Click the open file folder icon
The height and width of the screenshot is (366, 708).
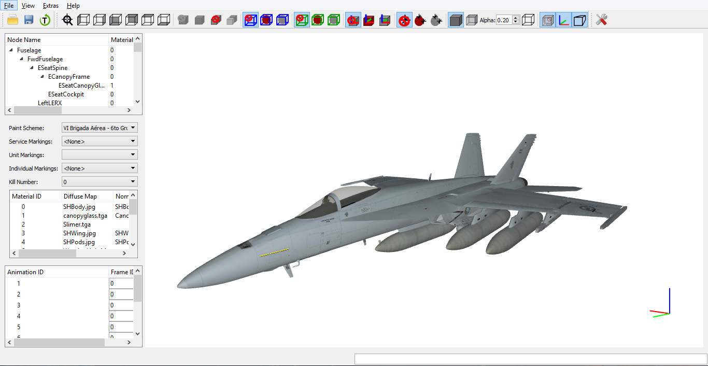(x=12, y=20)
